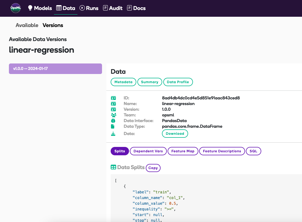
Task: Click the brain icon beside Data Interface
Action: (x=113, y=121)
